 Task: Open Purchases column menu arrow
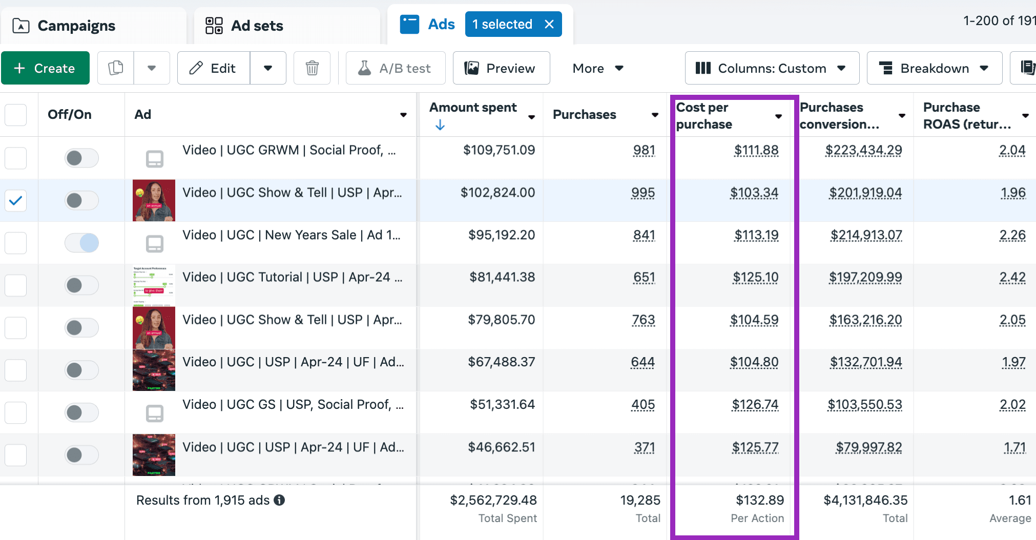click(655, 115)
